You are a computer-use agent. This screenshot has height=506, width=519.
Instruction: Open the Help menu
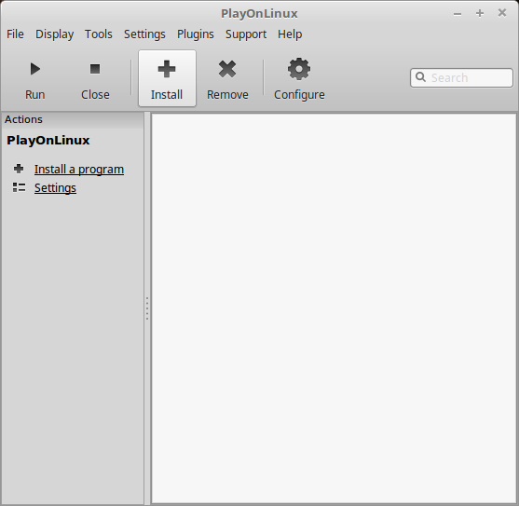point(290,34)
